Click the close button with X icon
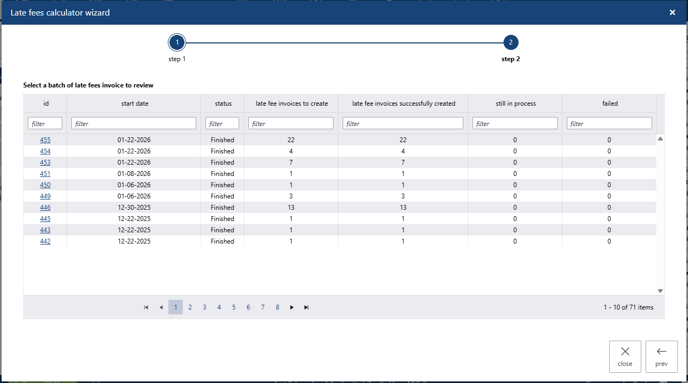 point(625,356)
